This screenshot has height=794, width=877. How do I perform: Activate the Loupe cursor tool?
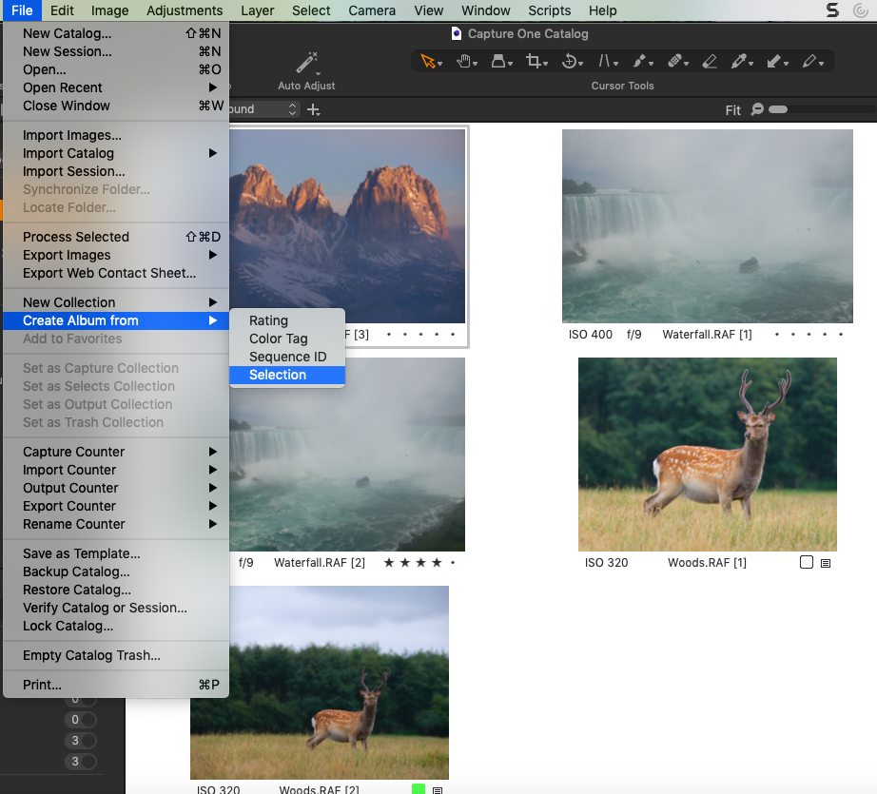pyautogui.click(x=498, y=61)
